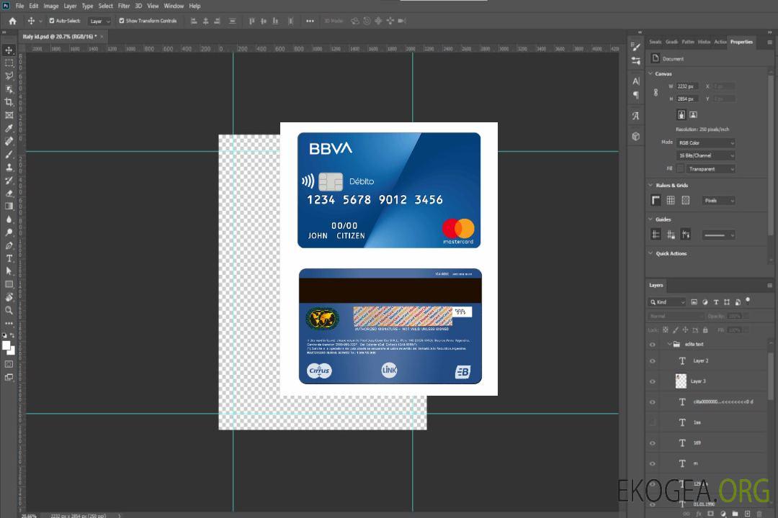Toggle the Auto-Select checkbox
This screenshot has height=518, width=778.
[52, 21]
